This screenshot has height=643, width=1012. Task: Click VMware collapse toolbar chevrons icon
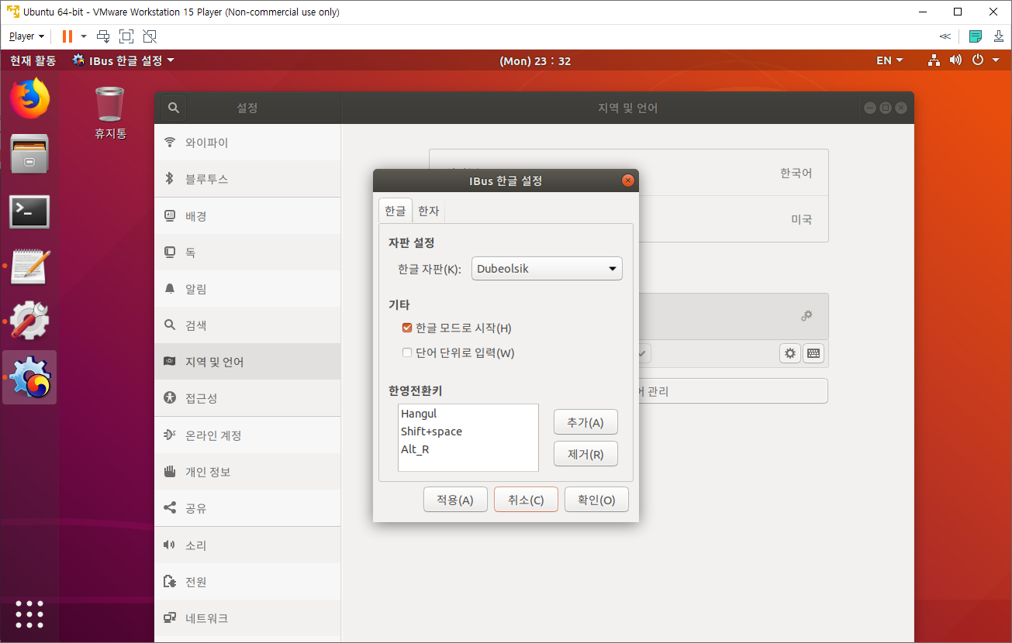(945, 36)
